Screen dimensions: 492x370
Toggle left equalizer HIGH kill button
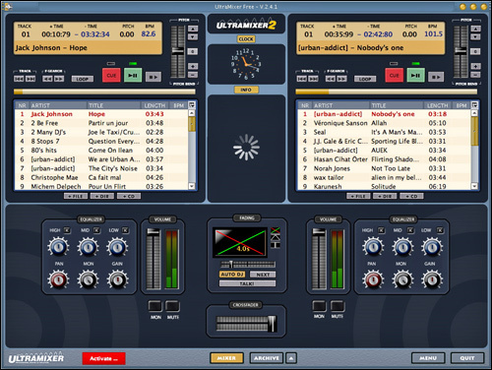point(67,230)
